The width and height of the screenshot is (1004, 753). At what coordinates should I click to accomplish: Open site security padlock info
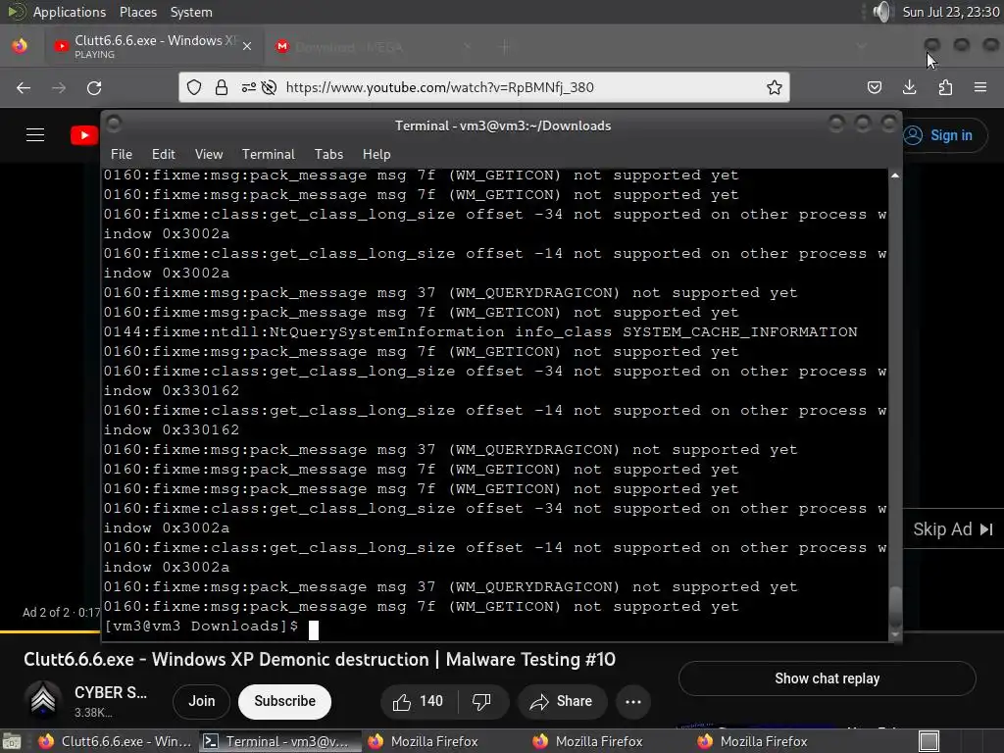click(222, 87)
